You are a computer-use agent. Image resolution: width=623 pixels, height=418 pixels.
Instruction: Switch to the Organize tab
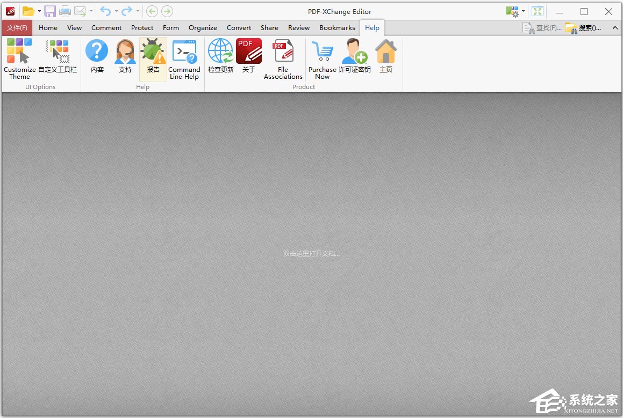(x=203, y=28)
